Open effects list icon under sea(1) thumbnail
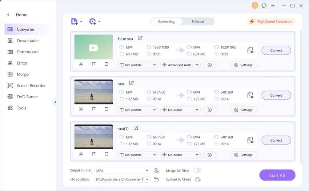Image resolution: width=309 pixels, height=191 pixels. pyautogui.click(x=107, y=154)
